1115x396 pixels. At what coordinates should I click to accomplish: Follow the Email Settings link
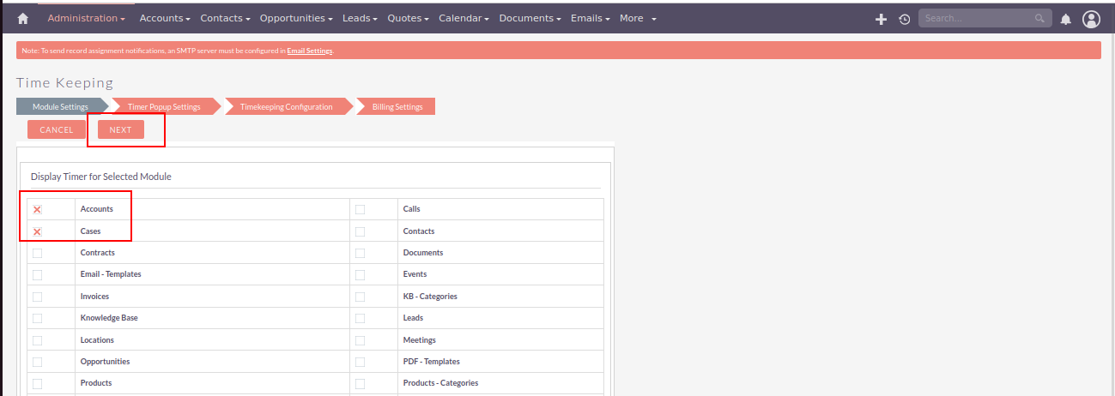[x=309, y=51]
